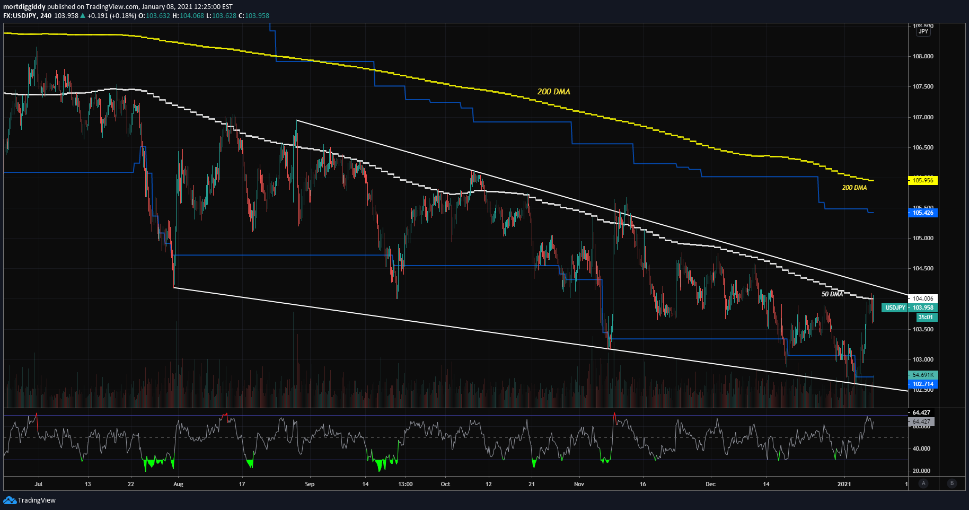Click the low value L:103.628

[221, 15]
